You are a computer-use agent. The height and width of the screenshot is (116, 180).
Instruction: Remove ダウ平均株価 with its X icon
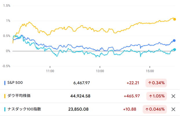[x=173, y=96]
